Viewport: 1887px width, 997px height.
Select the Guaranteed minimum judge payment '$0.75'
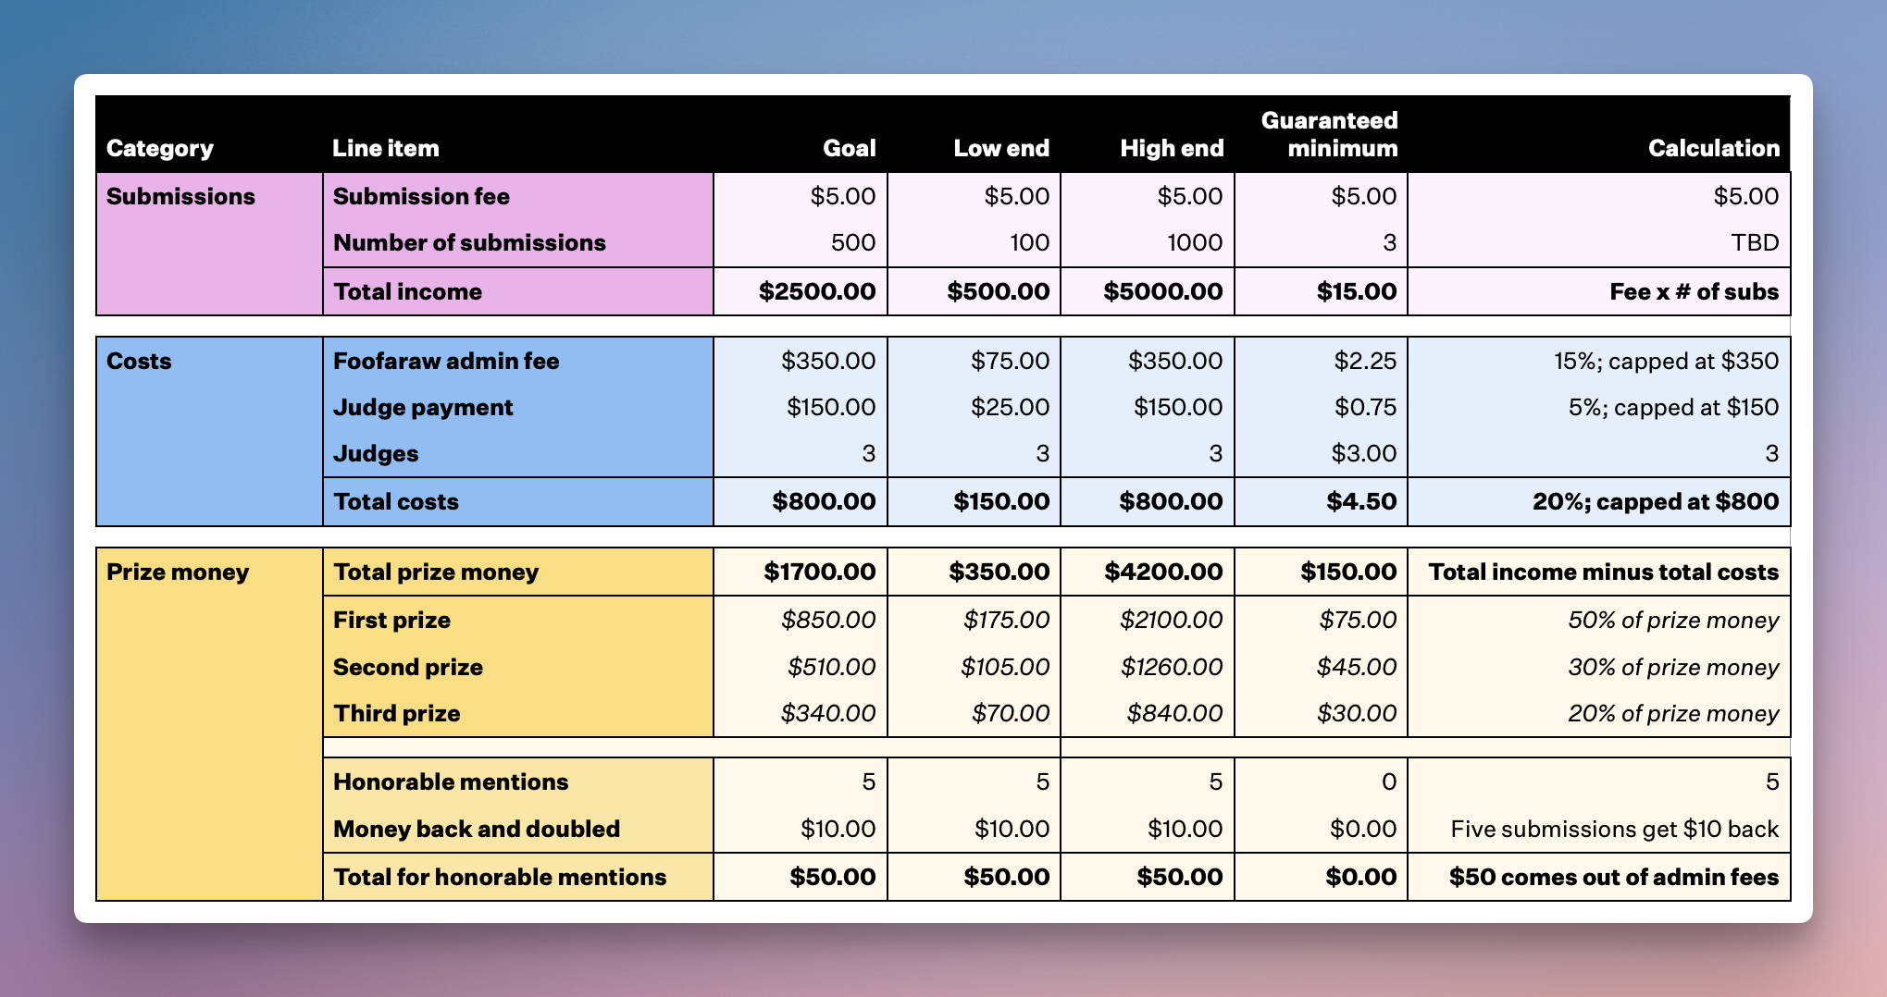[x=1365, y=407]
